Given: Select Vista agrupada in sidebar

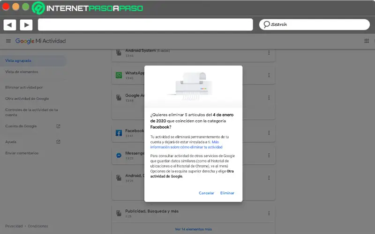Looking at the screenshot, I should click(33, 61).
